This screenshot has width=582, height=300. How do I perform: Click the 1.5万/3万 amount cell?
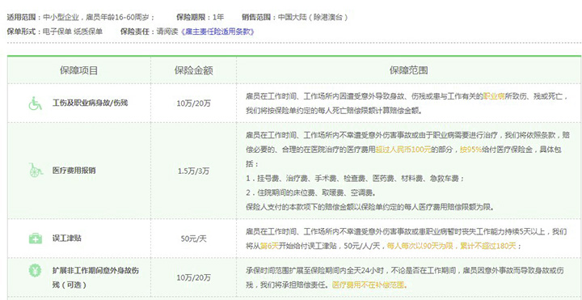click(x=193, y=171)
